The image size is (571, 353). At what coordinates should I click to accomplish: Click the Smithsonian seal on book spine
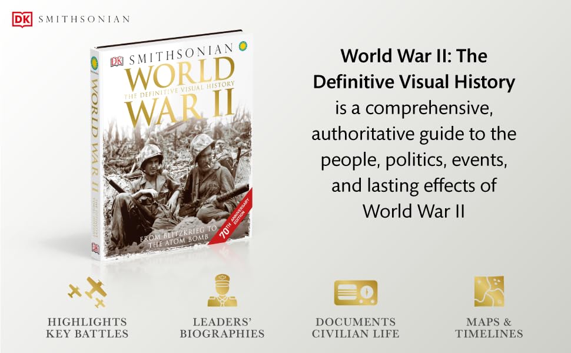[95, 62]
